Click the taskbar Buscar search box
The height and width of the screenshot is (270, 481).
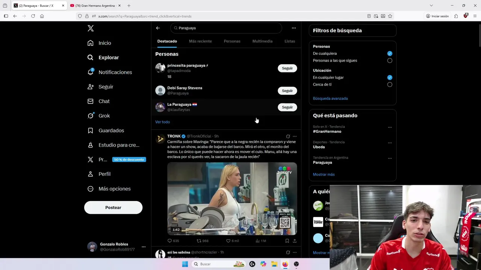(x=219, y=264)
